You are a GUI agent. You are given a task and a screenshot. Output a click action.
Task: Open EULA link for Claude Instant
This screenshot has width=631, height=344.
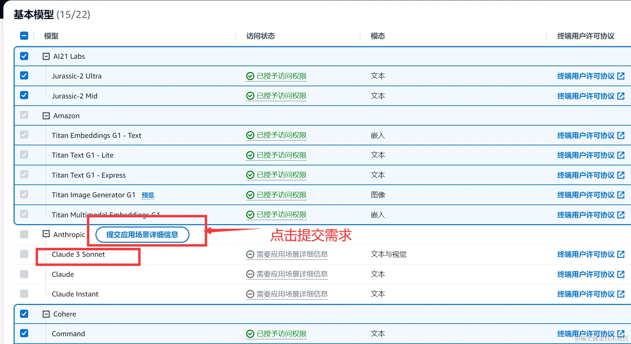click(x=591, y=294)
